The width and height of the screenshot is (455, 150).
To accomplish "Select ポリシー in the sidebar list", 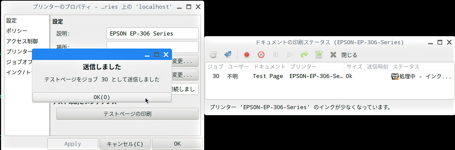I will click(16, 31).
